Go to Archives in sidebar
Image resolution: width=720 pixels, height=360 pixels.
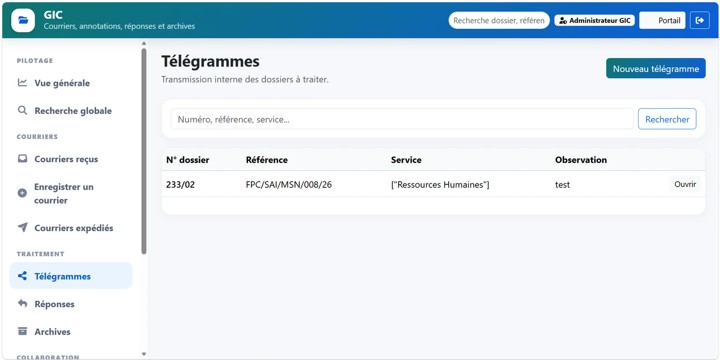tap(71, 332)
